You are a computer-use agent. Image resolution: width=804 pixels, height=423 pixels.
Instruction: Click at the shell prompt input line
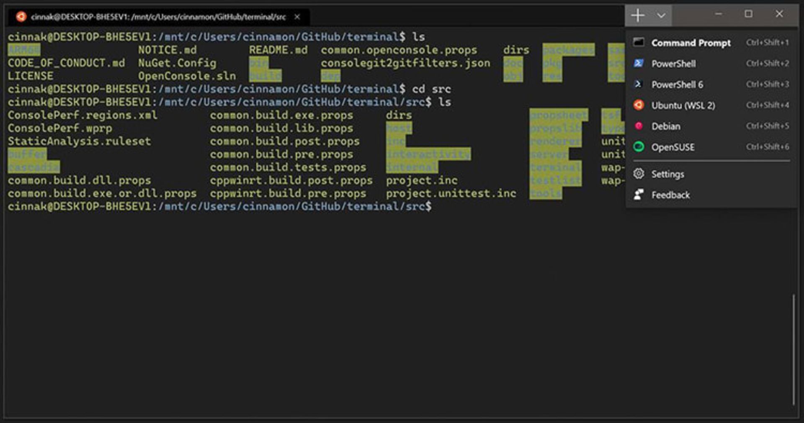point(440,206)
